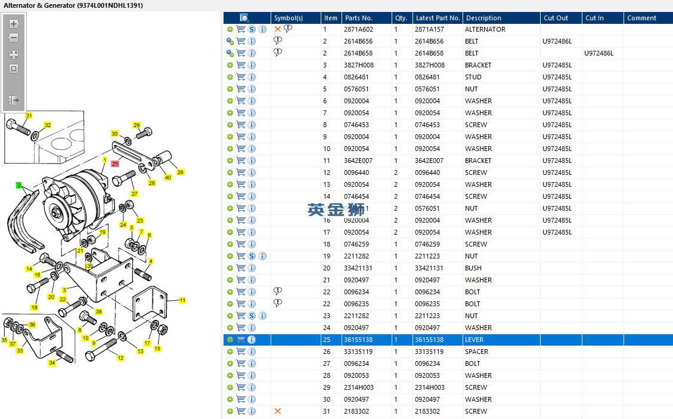Image resolution: width=673 pixels, height=419 pixels.
Task: Add BOLT 0096235 to cart
Action: [241, 304]
